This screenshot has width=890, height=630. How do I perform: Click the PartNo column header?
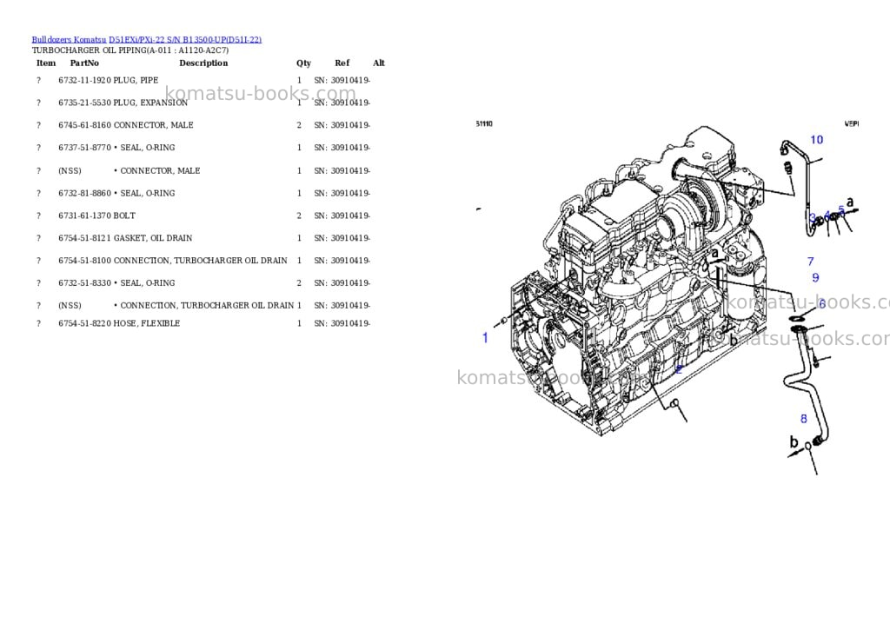pos(84,63)
